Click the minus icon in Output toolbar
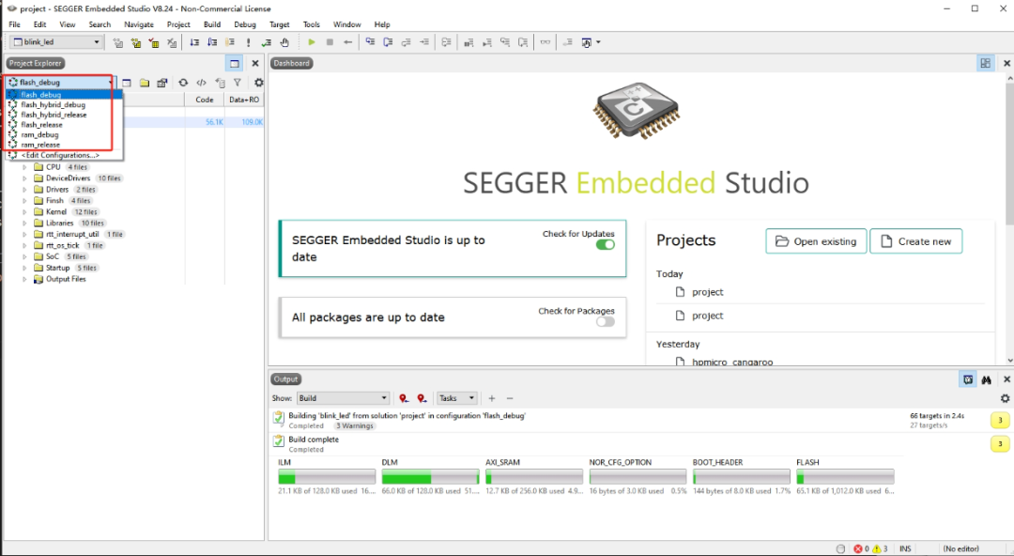 pos(510,399)
